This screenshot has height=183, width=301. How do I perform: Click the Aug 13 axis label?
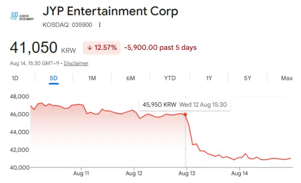186,174
